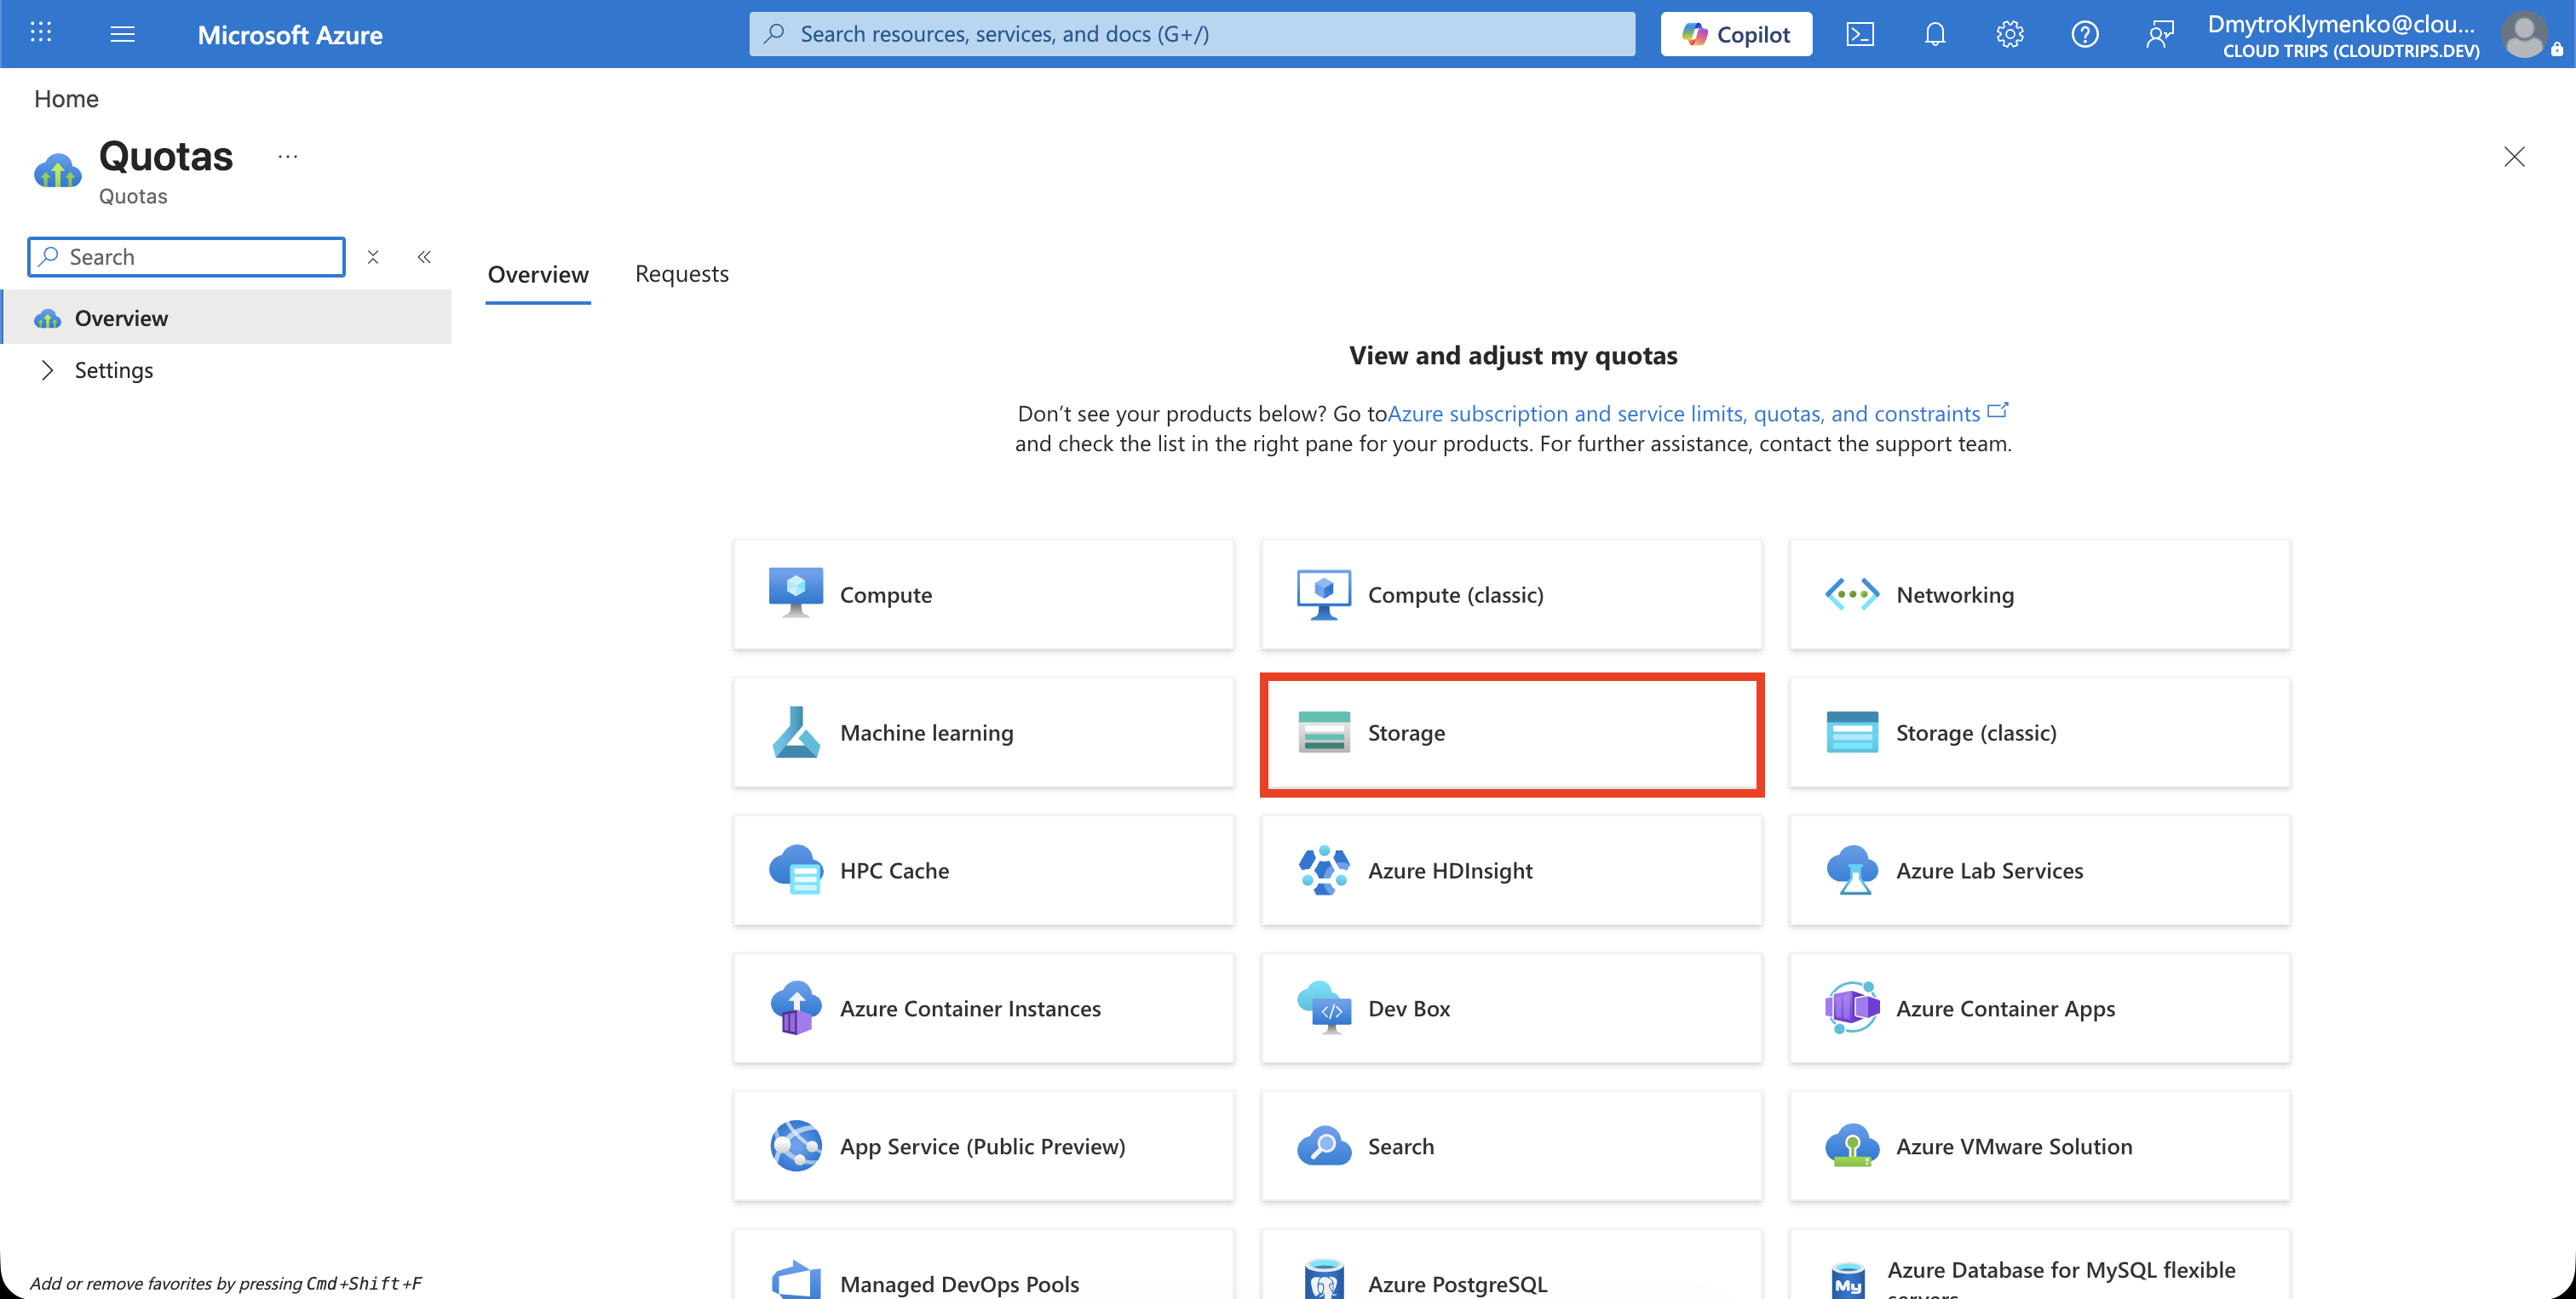Focus the global search resources field
Screen dimensions: 2576x1299
coord(1192,34)
